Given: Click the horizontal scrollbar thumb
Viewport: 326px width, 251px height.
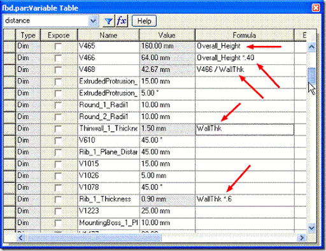Looking at the screenshot, I should 94,238.
